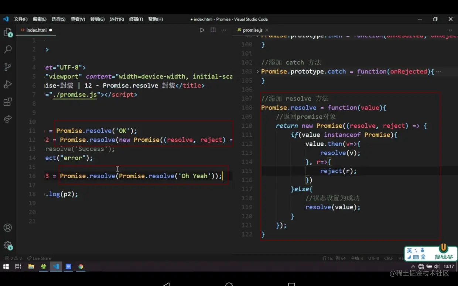Screen dimensions: 458x286
Task: Open the 选择(S) menu
Action: (x=58, y=19)
